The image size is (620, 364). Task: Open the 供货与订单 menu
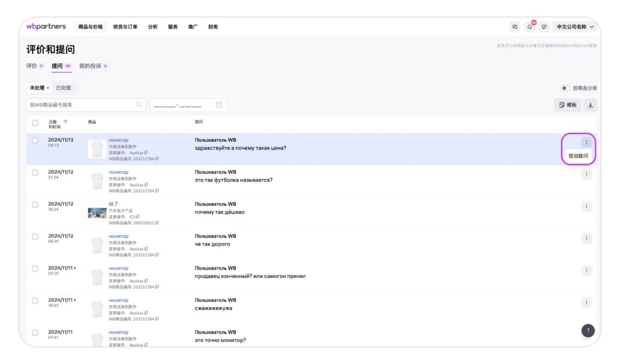(x=125, y=27)
